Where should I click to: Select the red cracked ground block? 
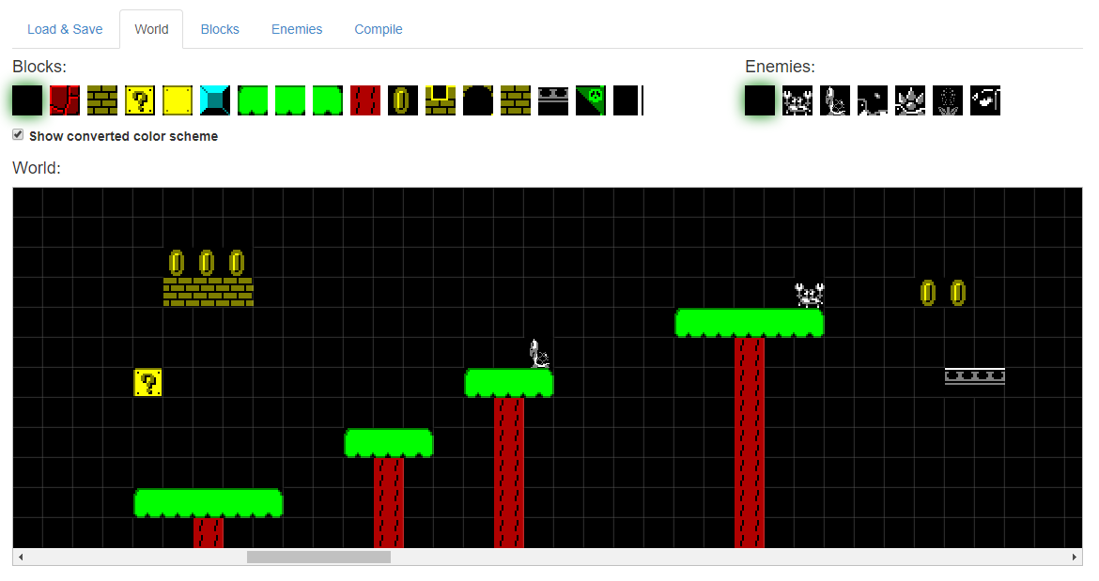(65, 100)
